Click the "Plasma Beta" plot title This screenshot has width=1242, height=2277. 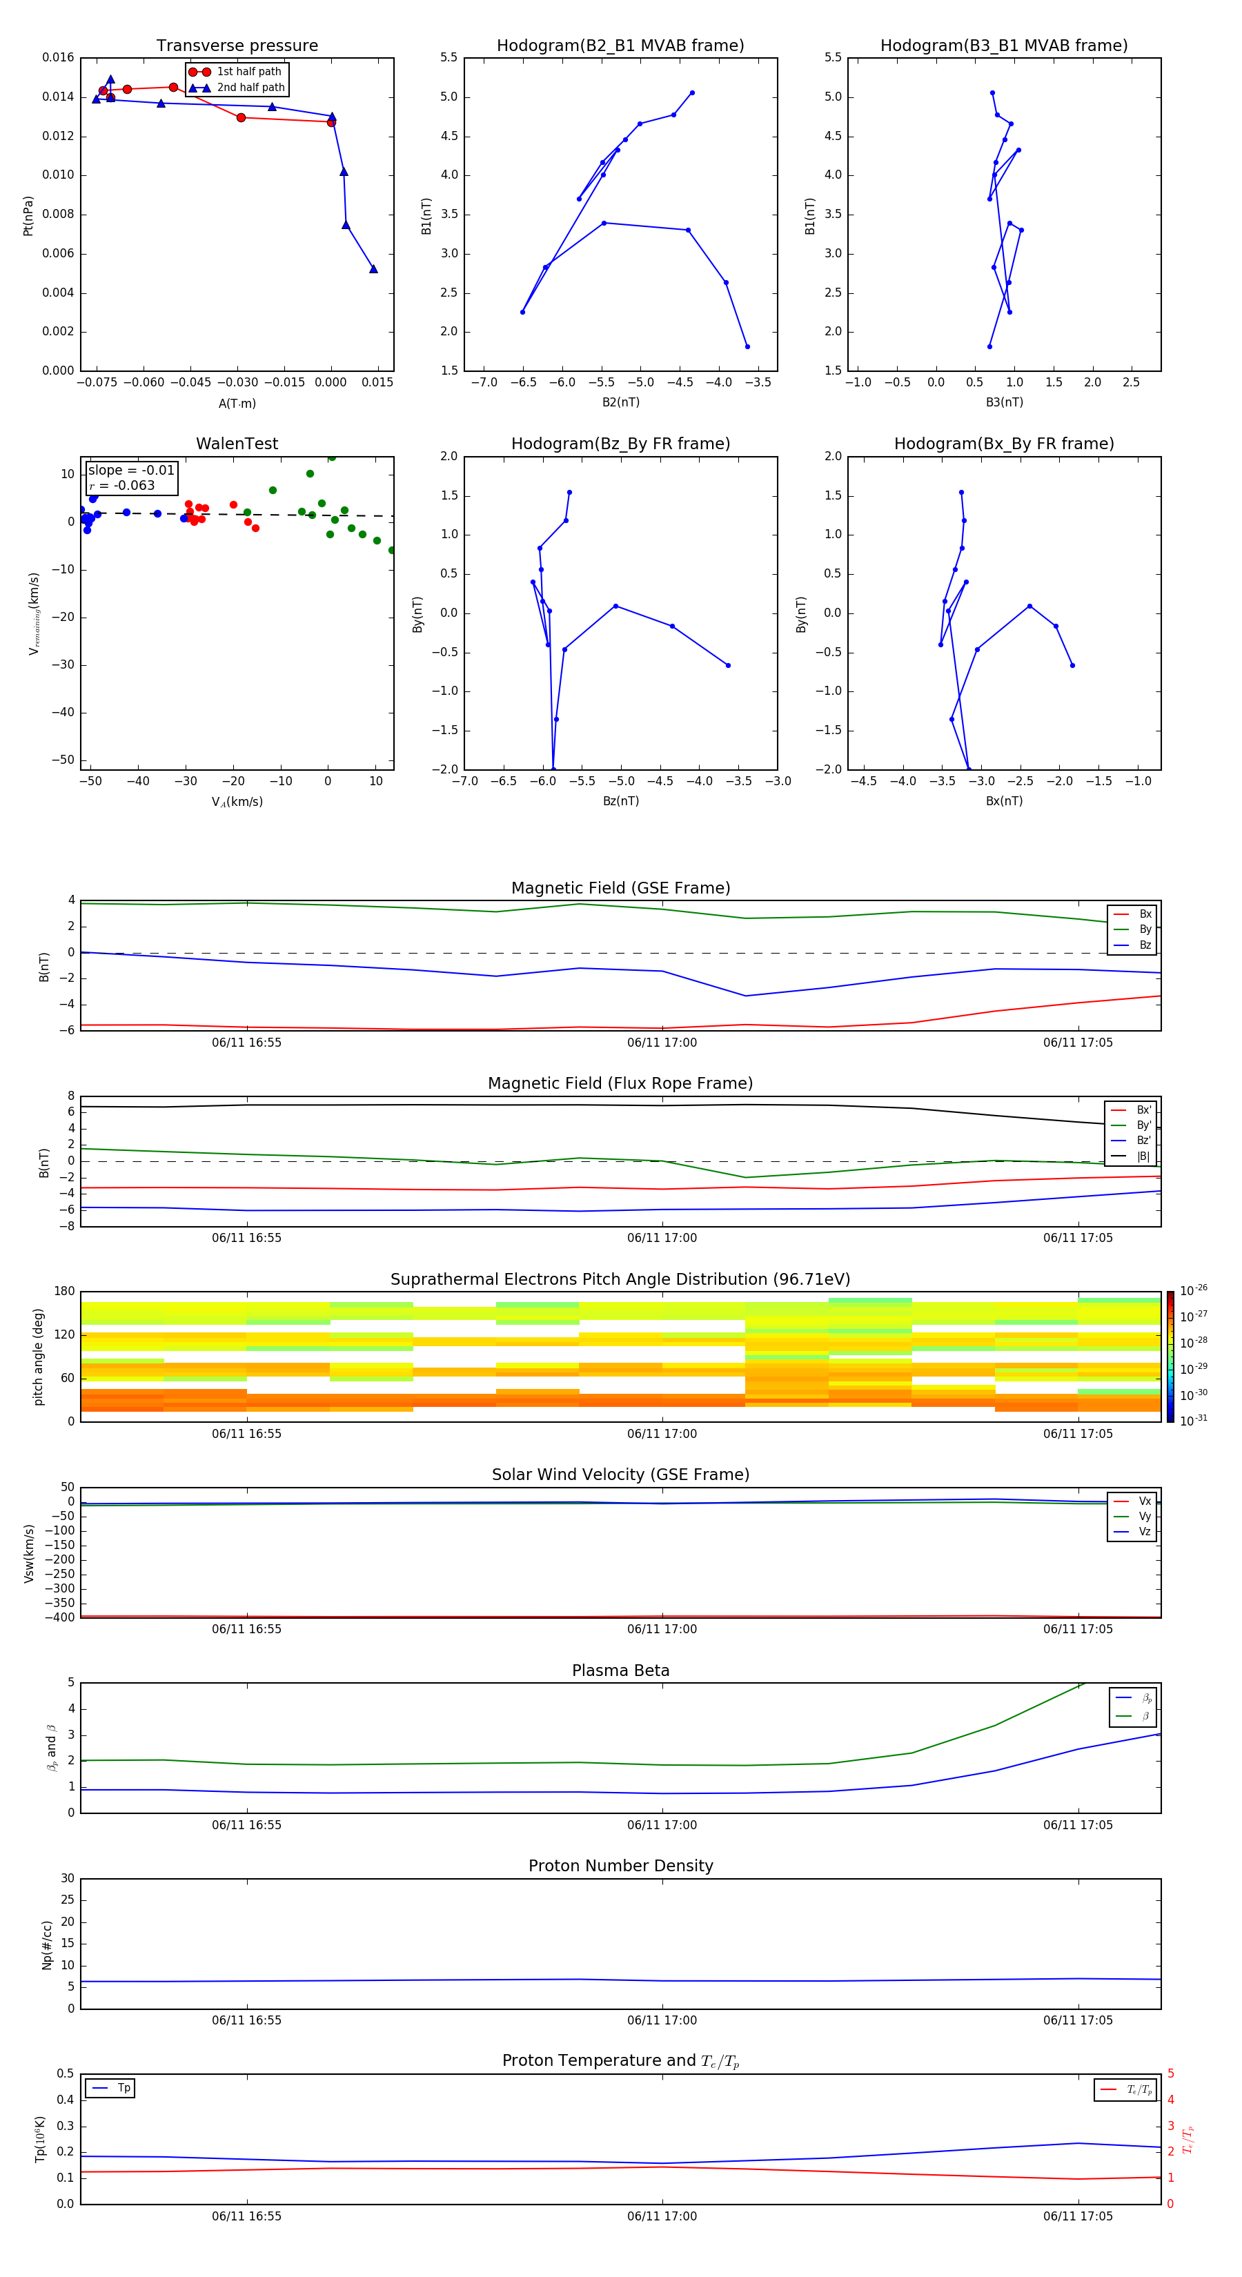[x=620, y=1670]
